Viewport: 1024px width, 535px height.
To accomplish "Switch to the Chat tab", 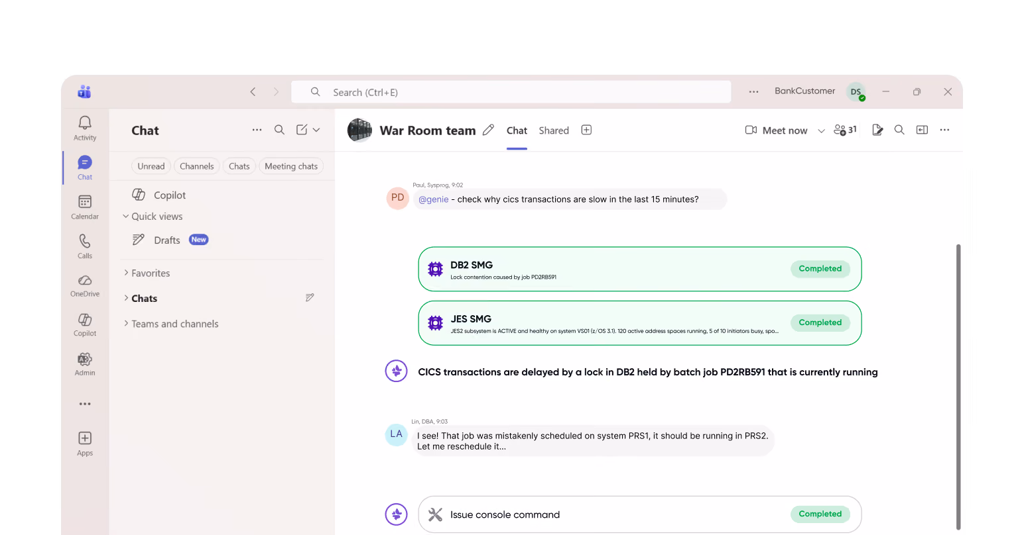I will [x=517, y=130].
